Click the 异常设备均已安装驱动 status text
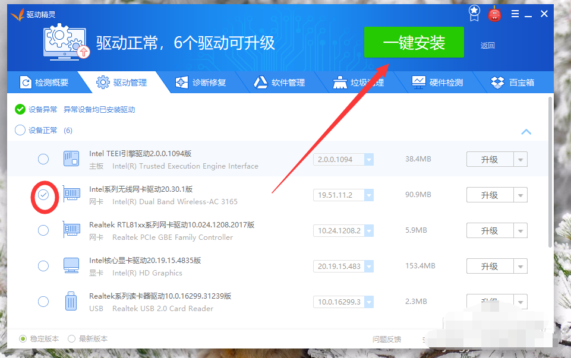The image size is (571, 358). 99,109
